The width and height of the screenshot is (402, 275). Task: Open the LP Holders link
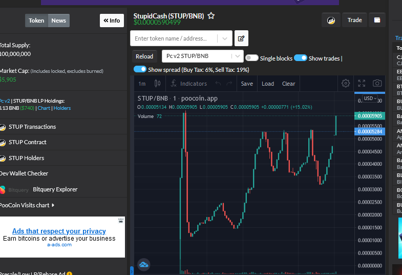coord(62,108)
